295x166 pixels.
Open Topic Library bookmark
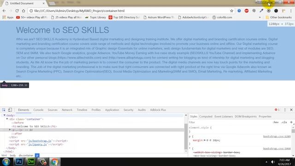tap(95, 18)
